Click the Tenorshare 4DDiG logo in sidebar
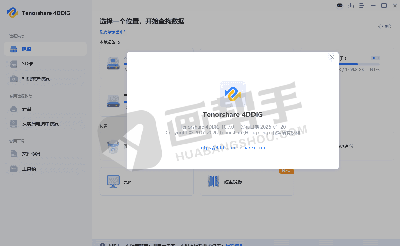This screenshot has width=400, height=246. point(13,13)
